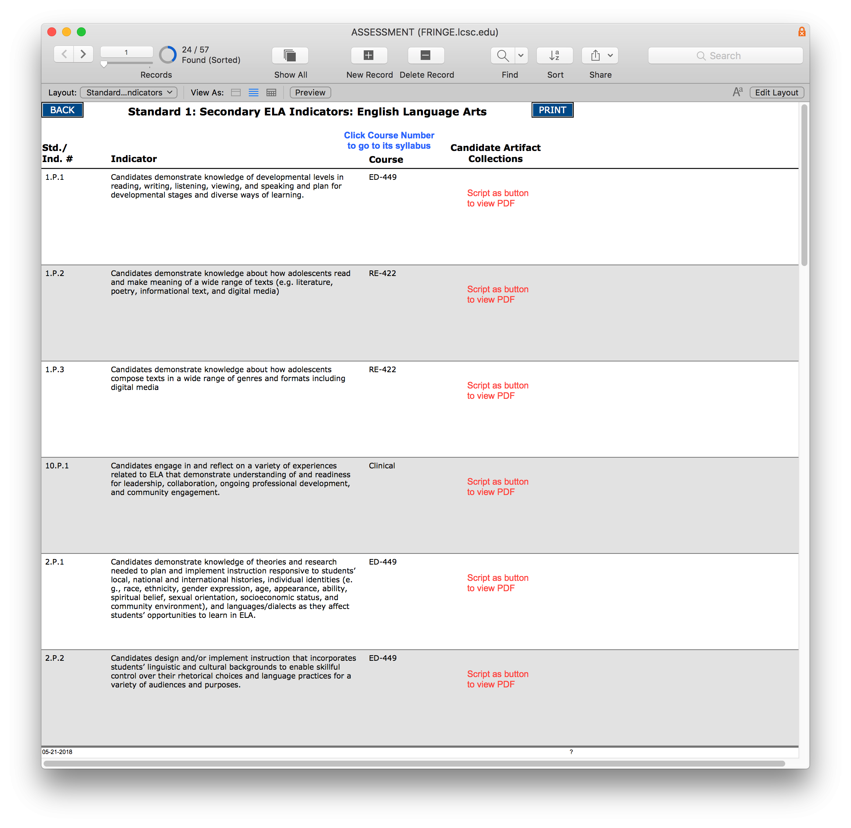Click the 24 / 57 Found (Sorted) status
Viewport: 851px width, 828px height.
tap(211, 55)
